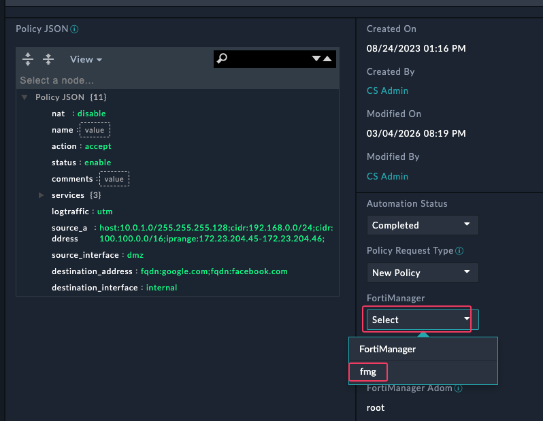The image size is (543, 421).
Task: Click the comments field value placeholder
Action: point(114,179)
